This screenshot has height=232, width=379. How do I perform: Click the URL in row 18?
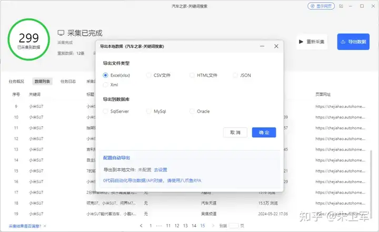pos(341,203)
